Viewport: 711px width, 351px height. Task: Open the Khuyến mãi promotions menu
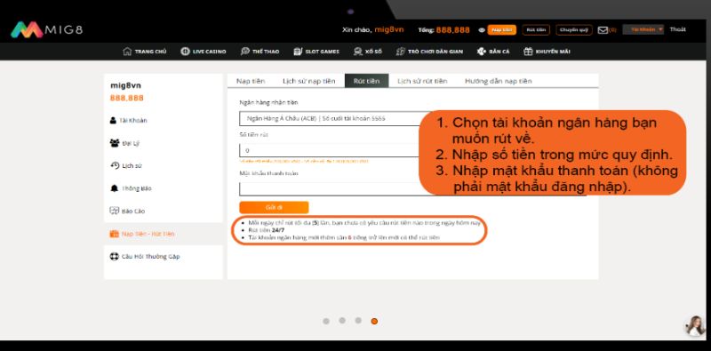click(547, 52)
